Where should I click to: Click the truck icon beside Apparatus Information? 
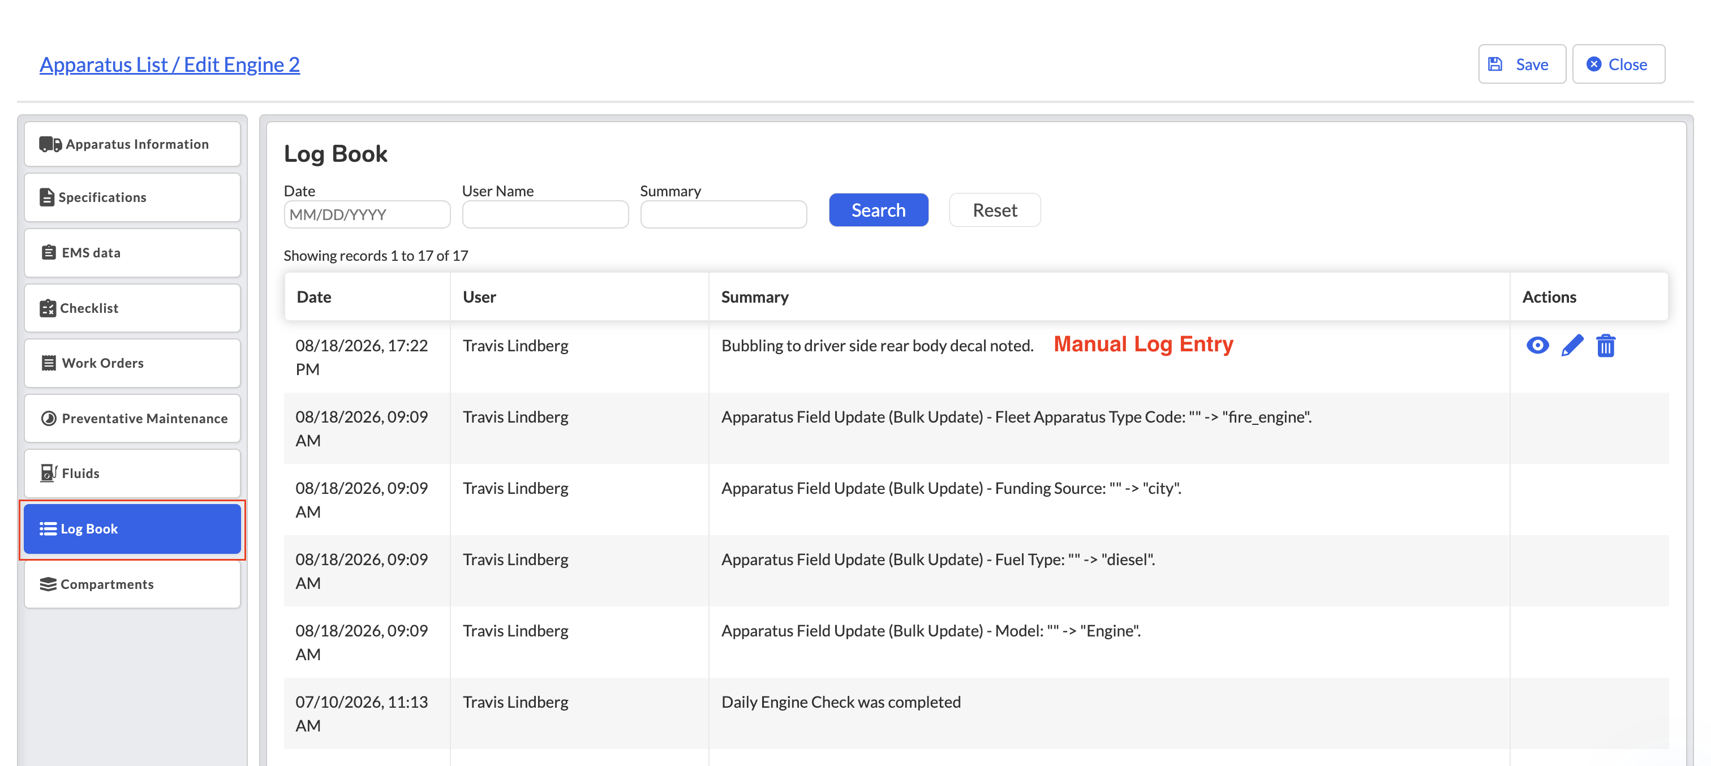pos(50,144)
